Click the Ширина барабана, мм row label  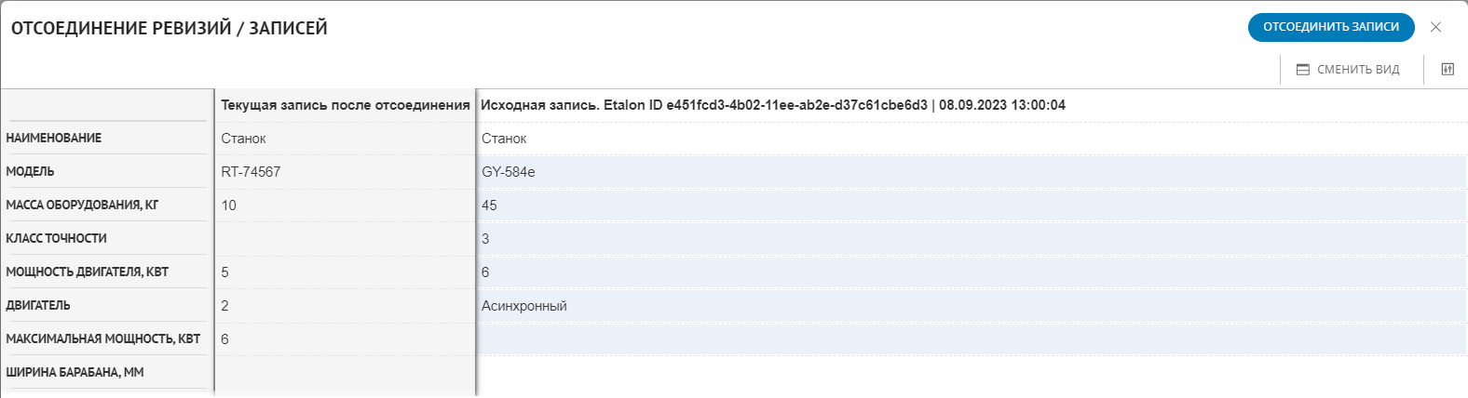(75, 372)
